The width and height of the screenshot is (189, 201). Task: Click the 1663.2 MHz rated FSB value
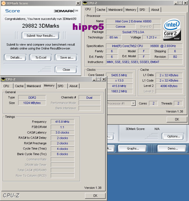tap(120, 91)
